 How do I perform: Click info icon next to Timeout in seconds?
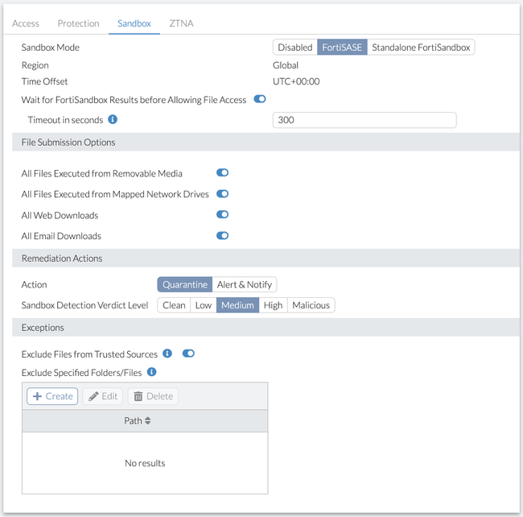point(113,120)
